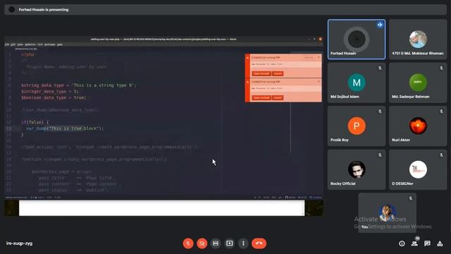Click the if(false) { code line
This screenshot has width=451, height=254.
click(35, 122)
